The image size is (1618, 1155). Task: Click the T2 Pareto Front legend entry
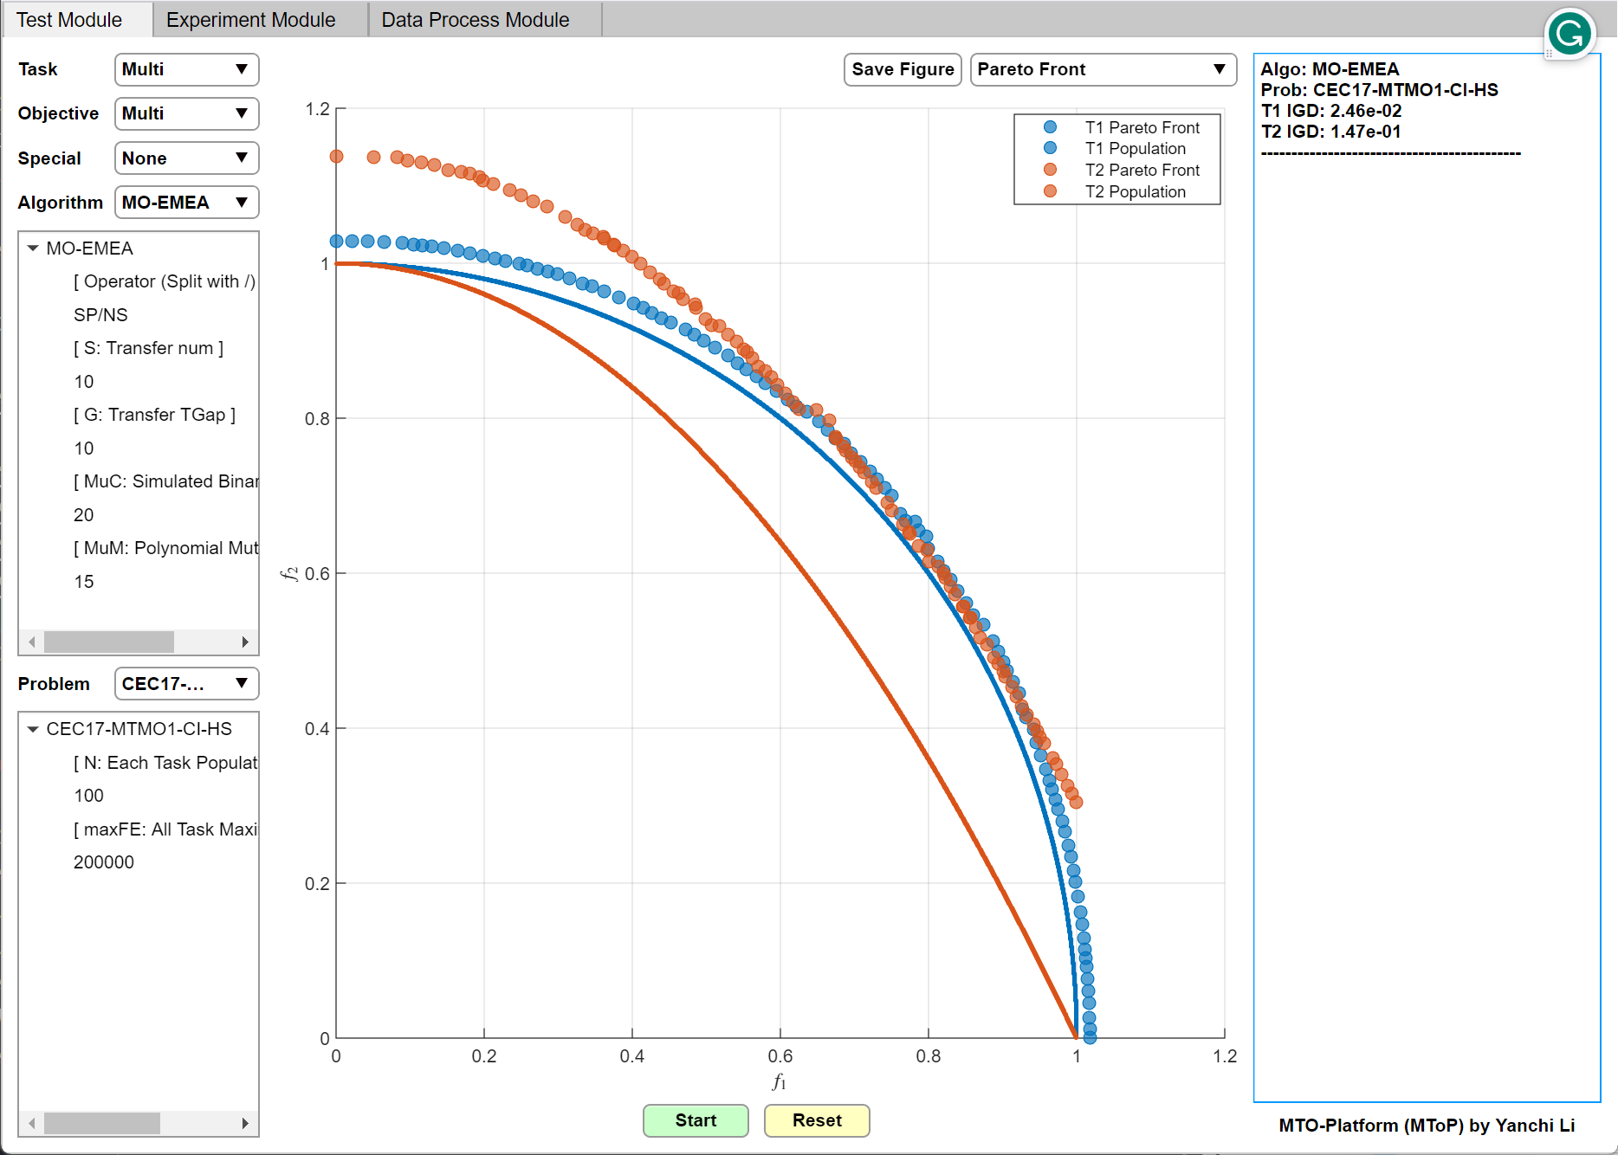[x=1142, y=171]
